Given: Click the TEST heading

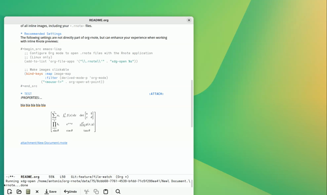Looking at the screenshot, I should (x=28, y=94).
